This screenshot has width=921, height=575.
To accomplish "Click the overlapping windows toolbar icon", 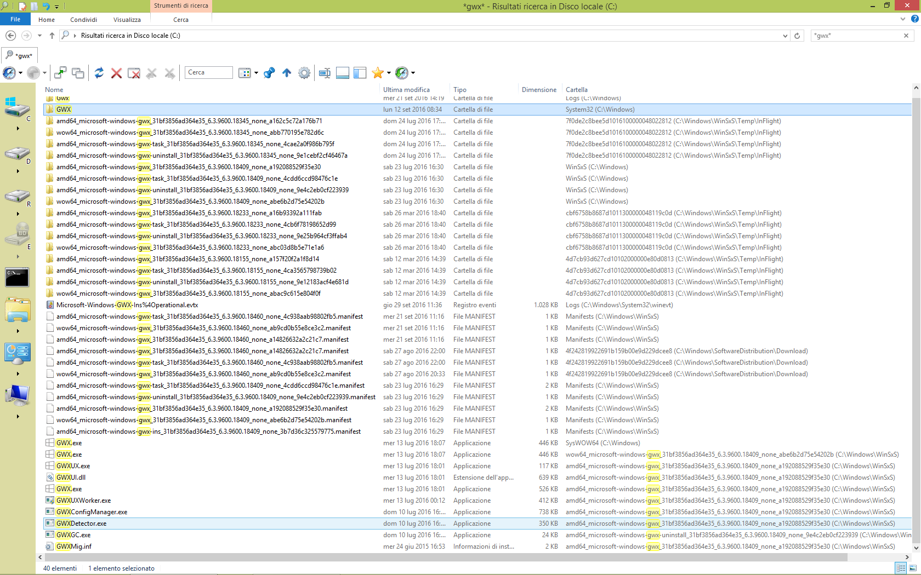I will tap(78, 73).
